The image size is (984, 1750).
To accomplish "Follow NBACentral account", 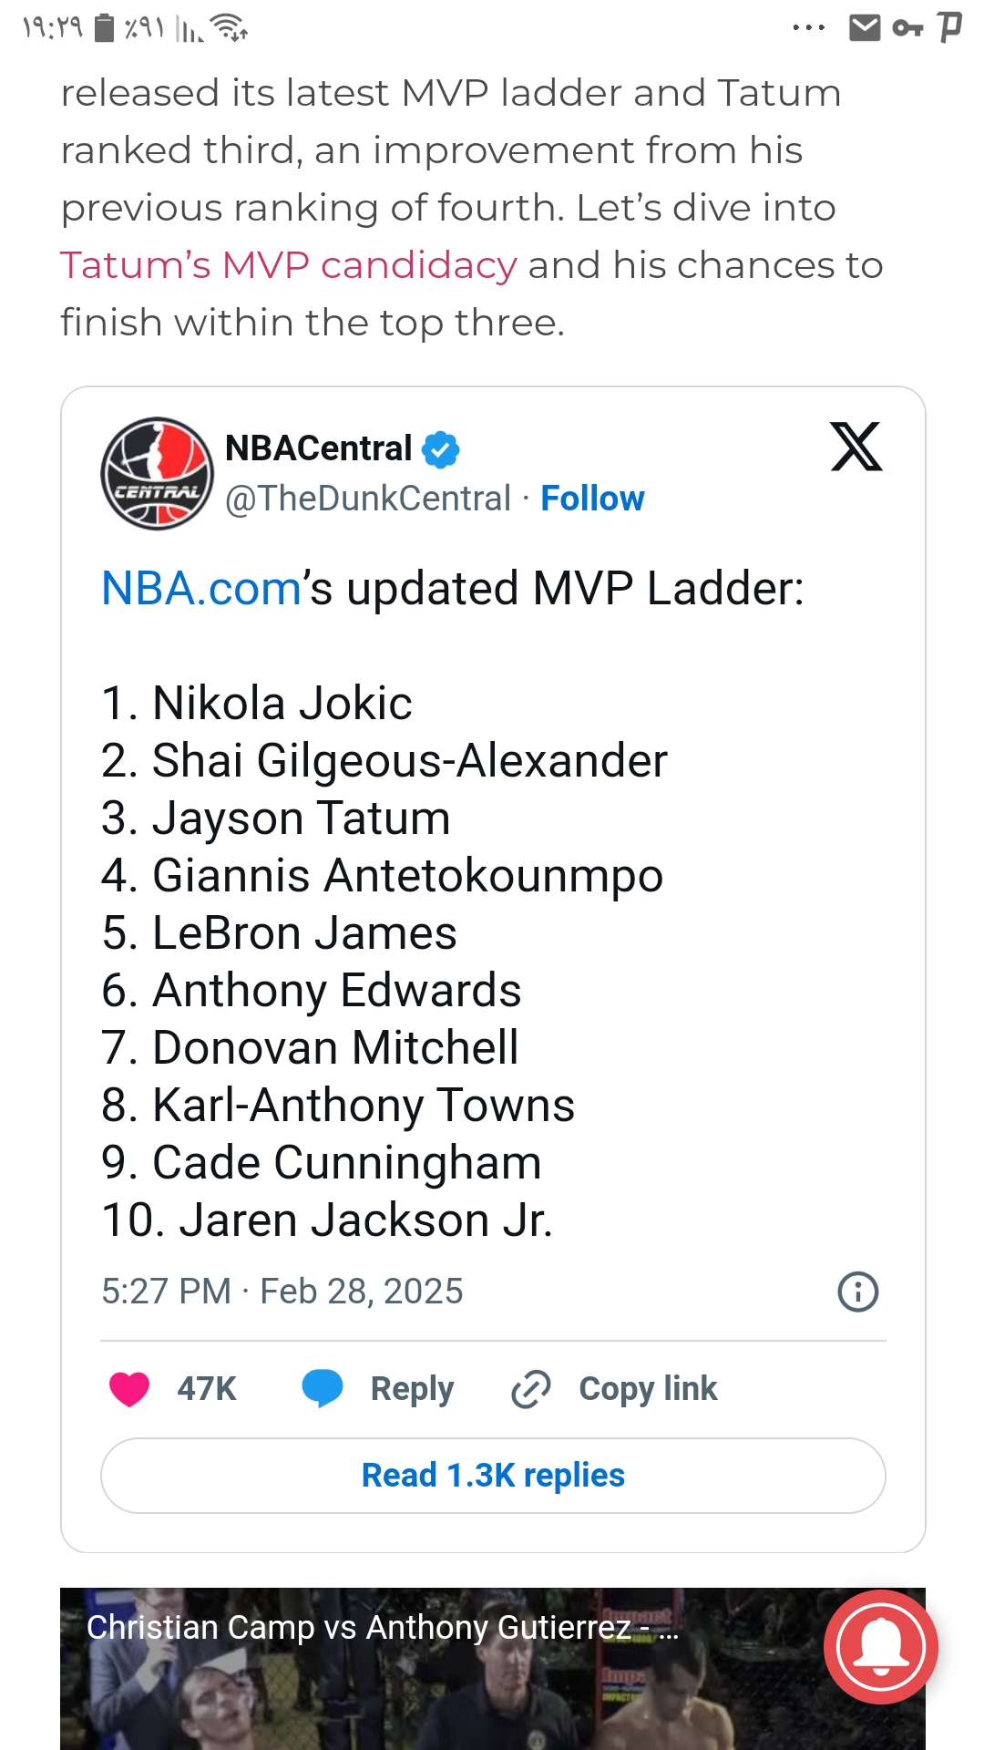I will (592, 499).
